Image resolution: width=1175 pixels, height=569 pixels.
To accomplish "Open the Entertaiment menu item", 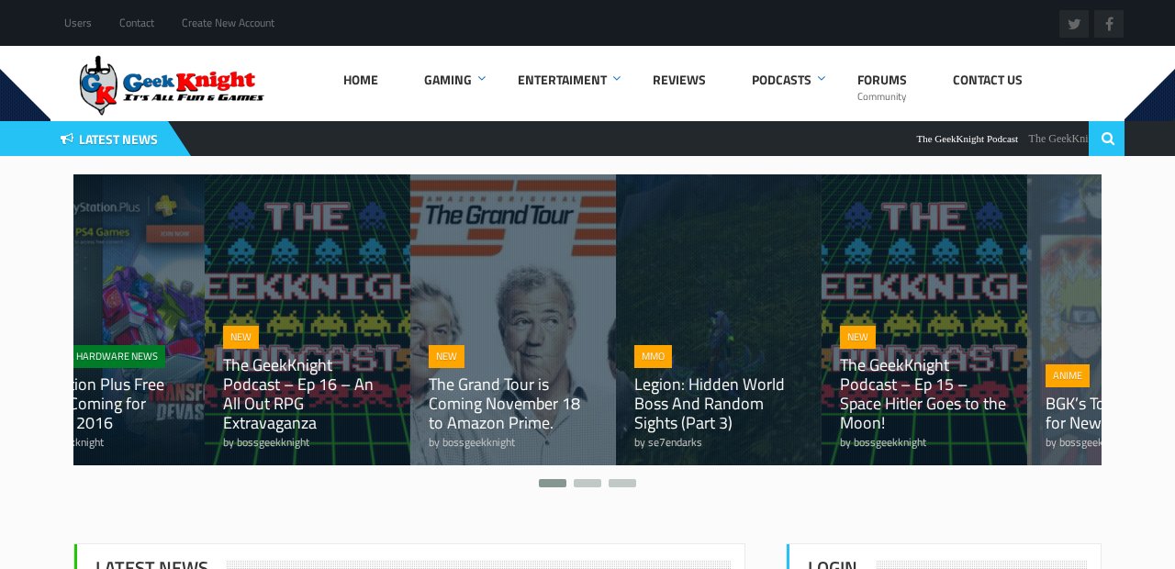I will [562, 80].
